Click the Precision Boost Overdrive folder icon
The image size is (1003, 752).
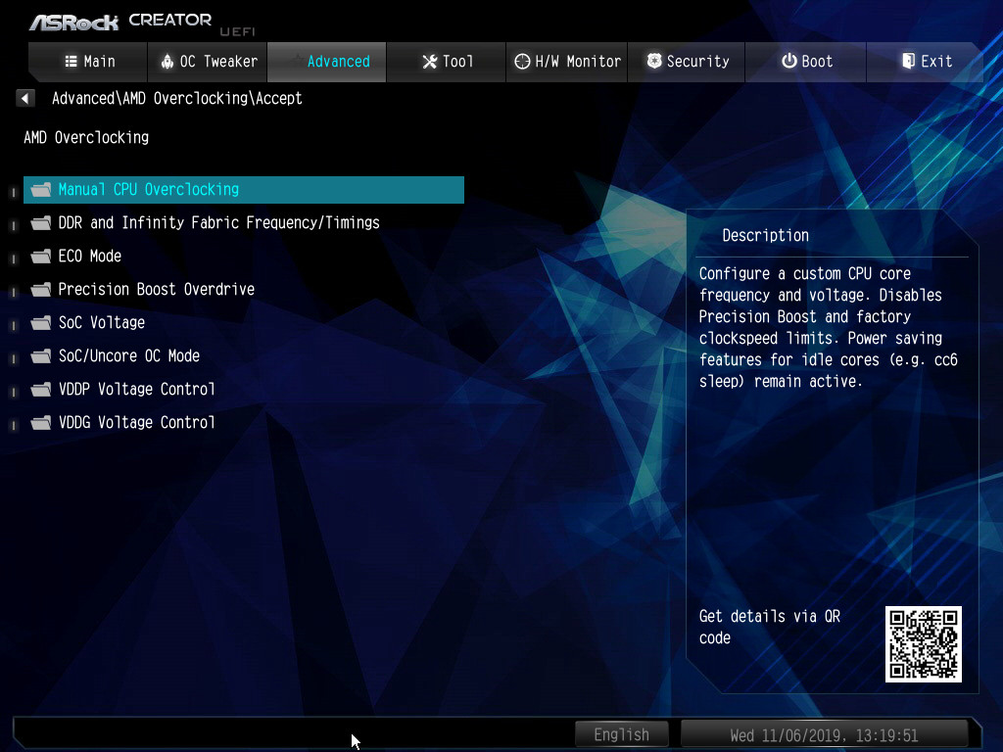(40, 289)
